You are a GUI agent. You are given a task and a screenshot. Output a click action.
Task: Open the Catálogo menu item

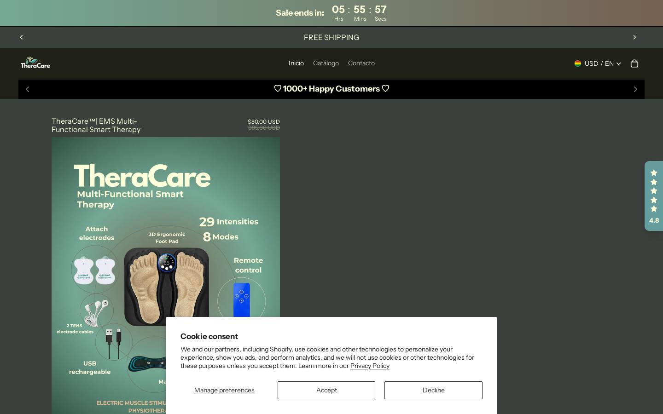[326, 63]
